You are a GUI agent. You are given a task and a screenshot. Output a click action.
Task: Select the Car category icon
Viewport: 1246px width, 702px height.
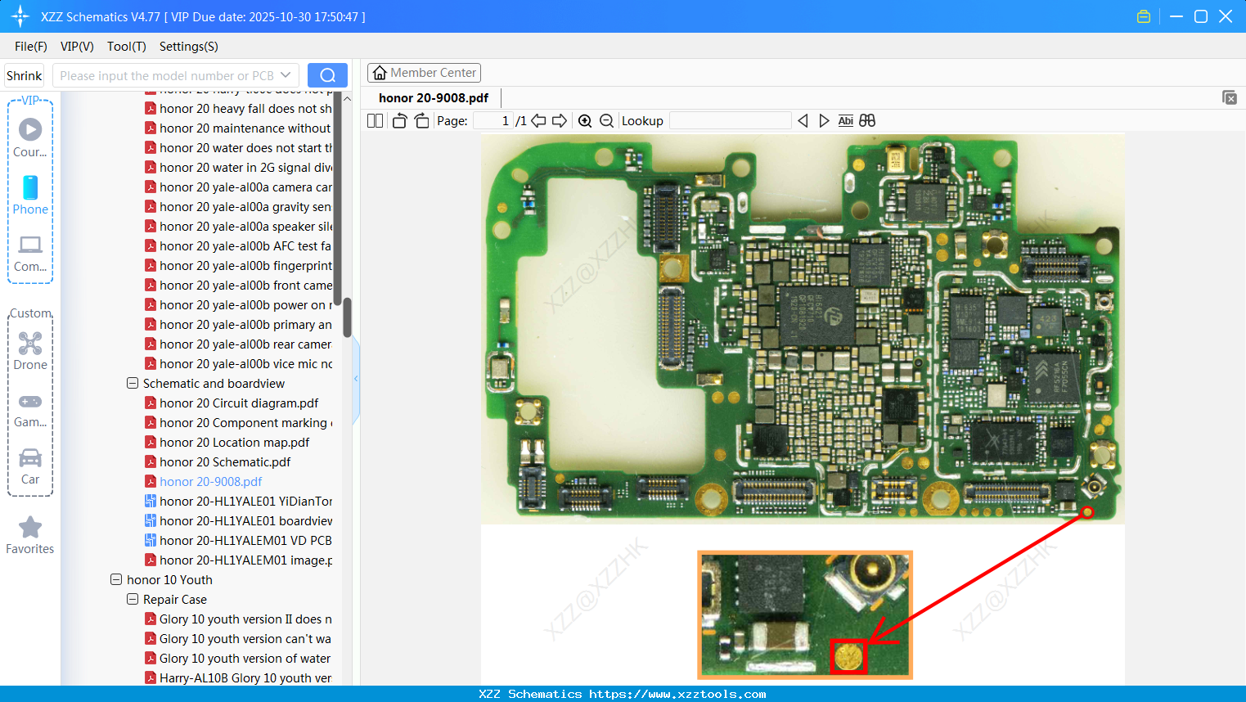(x=30, y=466)
